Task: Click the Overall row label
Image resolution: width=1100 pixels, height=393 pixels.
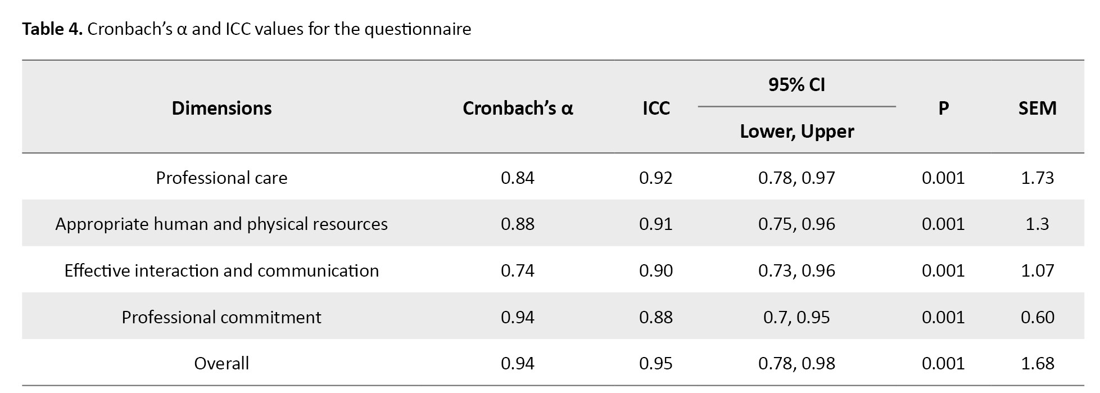Action: (x=221, y=363)
